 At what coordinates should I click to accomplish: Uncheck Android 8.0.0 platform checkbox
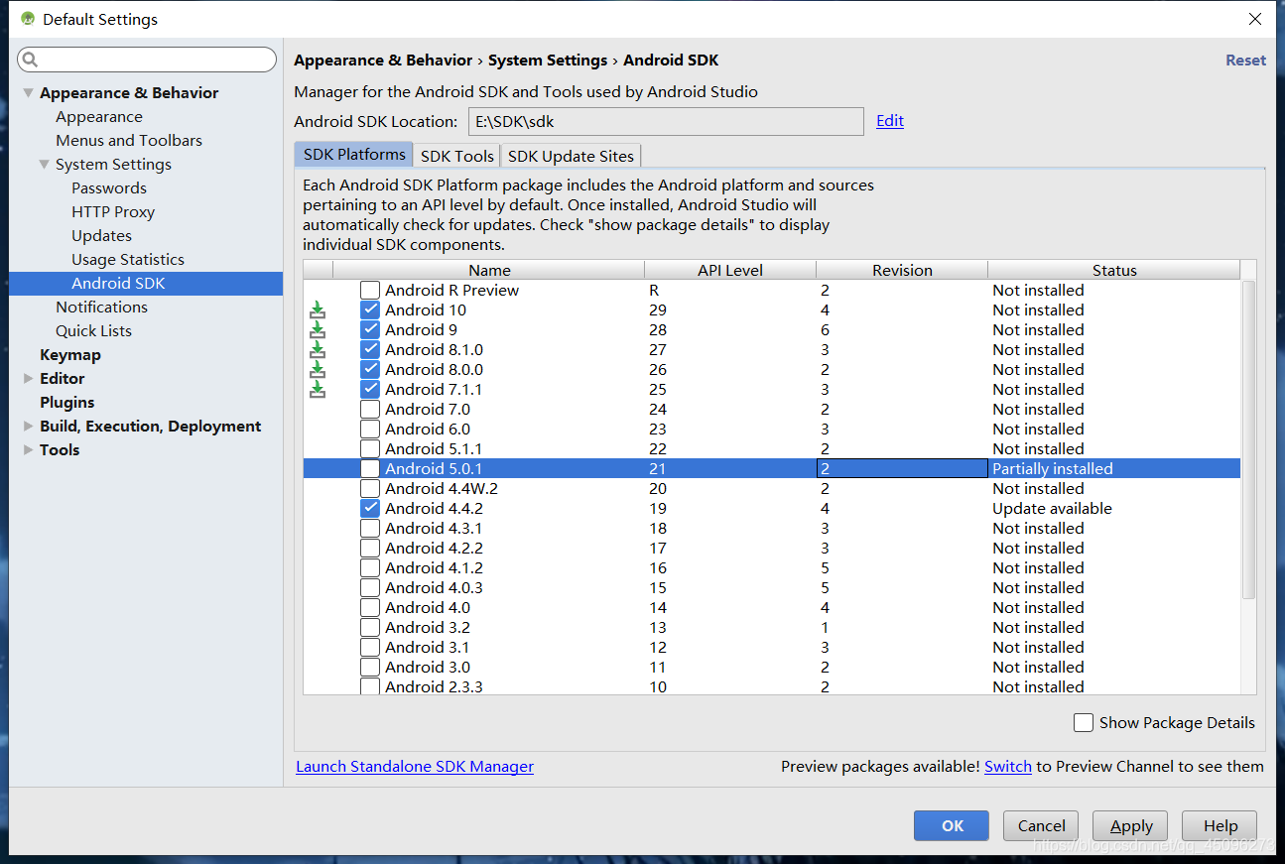tap(370, 369)
